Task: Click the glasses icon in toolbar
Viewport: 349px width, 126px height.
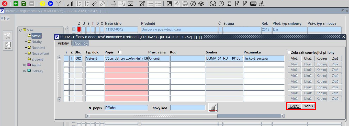Action: 213,4
